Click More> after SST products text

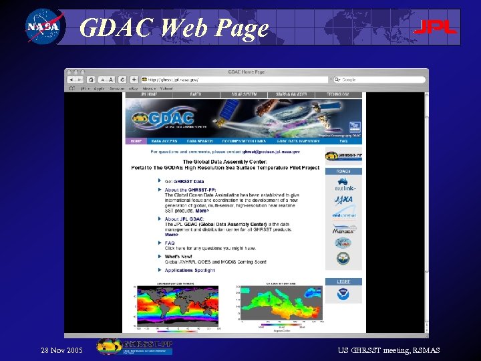[x=202, y=211]
